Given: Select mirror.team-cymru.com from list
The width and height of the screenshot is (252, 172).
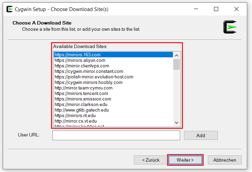Looking at the screenshot, I should point(84,88).
